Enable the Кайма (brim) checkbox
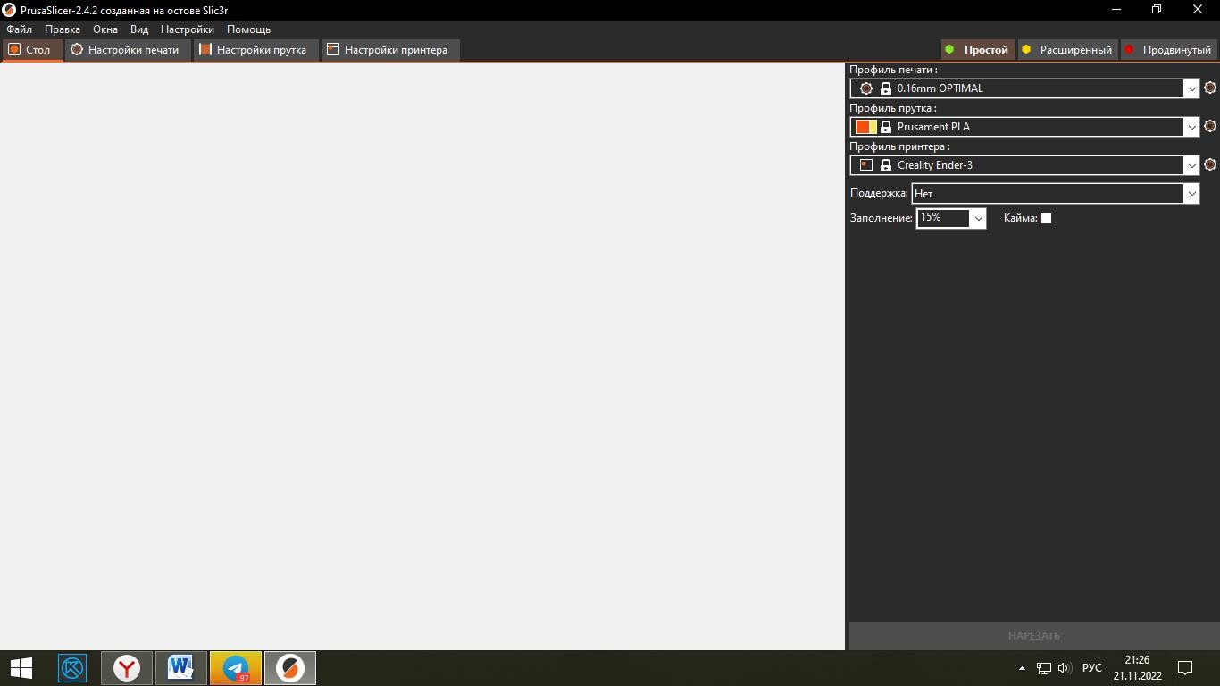This screenshot has height=686, width=1220. pos(1046,218)
